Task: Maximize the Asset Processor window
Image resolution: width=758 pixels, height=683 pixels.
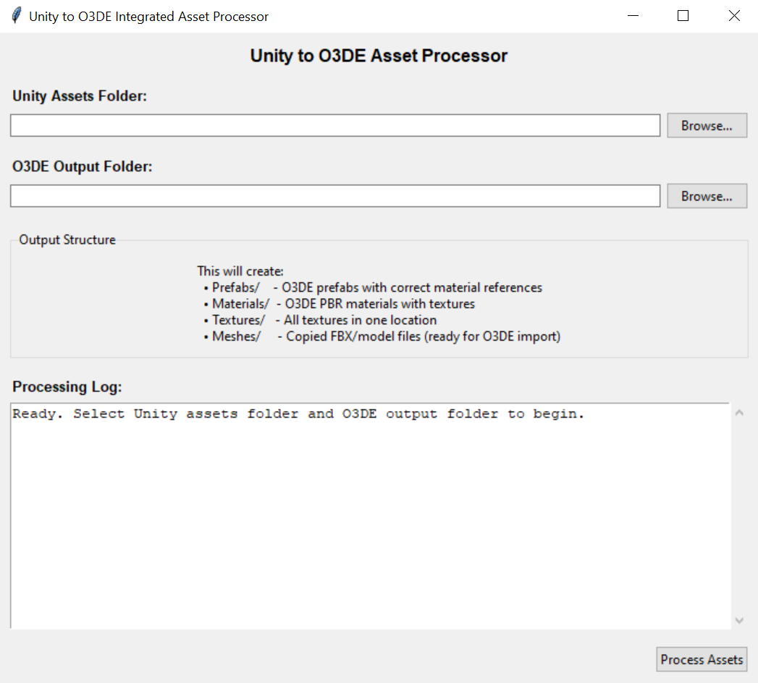Action: tap(683, 16)
